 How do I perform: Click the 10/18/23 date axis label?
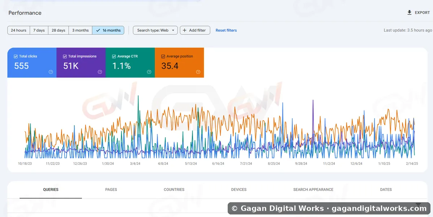25,163
